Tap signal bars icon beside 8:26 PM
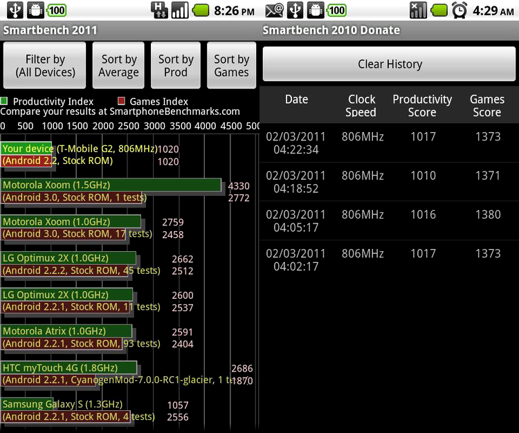Viewport: 519px width, 433px height. tap(180, 10)
